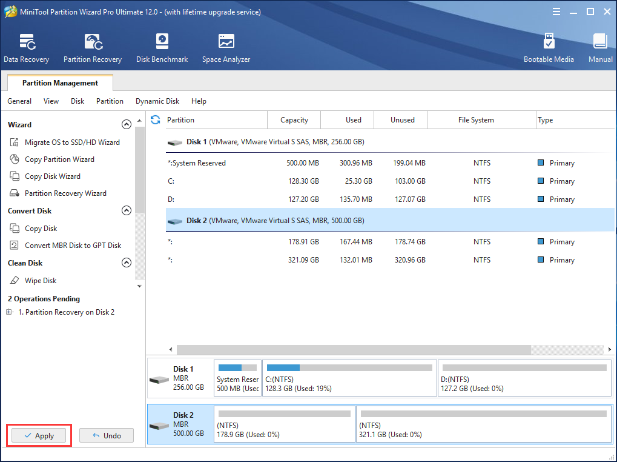Choose Convert MBR Disk to GPT Disk
The height and width of the screenshot is (462, 617).
(x=65, y=245)
